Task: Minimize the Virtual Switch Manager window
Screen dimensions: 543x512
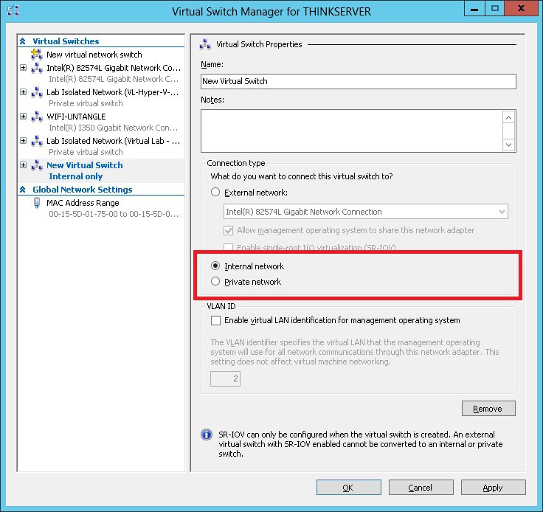Action: (474, 8)
